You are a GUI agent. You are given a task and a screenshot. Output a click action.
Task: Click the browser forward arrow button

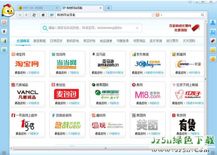(26, 15)
